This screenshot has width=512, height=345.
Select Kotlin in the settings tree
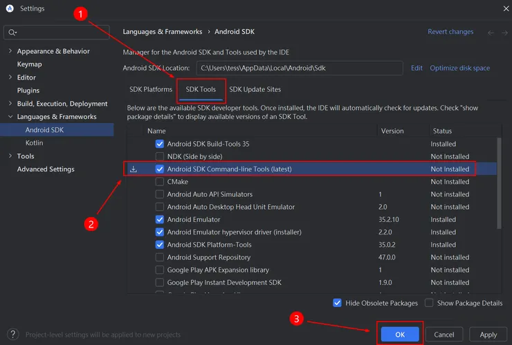tap(34, 143)
